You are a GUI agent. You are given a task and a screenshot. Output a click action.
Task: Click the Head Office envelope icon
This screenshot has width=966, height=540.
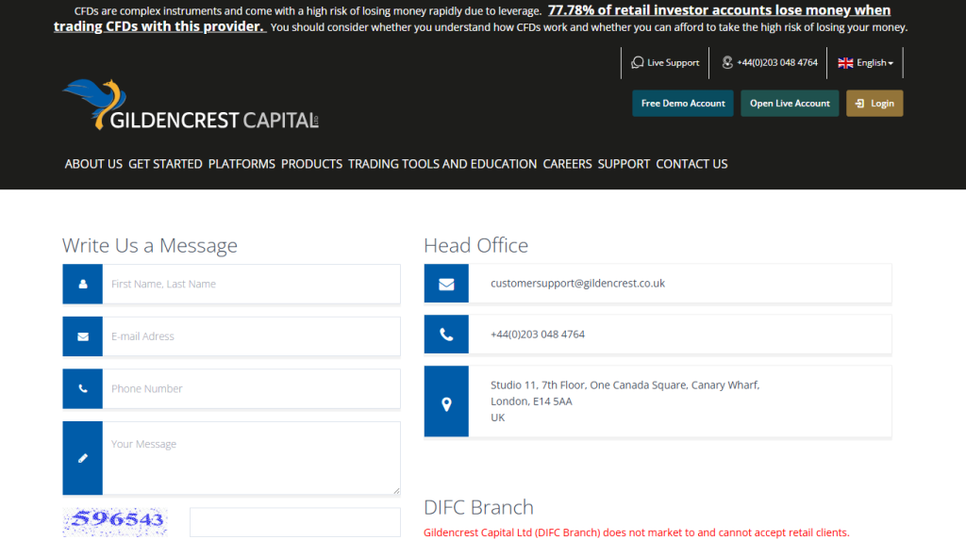coord(446,284)
